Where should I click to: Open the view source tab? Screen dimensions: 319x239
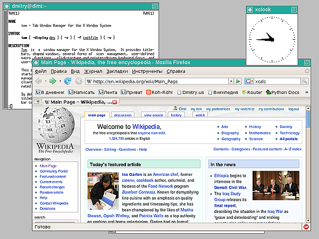(x=154, y=115)
